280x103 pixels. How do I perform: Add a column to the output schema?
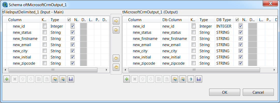pos(127,79)
